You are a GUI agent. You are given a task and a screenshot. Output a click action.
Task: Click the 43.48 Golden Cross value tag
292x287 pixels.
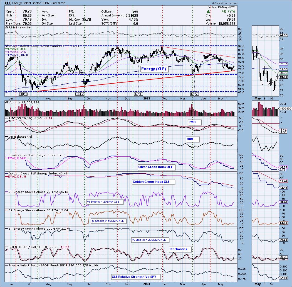pyautogui.click(x=283, y=188)
